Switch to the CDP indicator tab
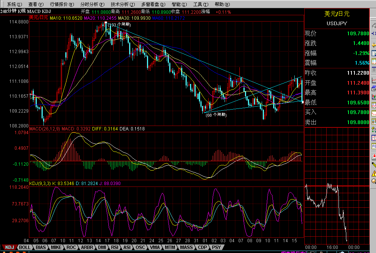376x253 pixels. [x=202, y=247]
